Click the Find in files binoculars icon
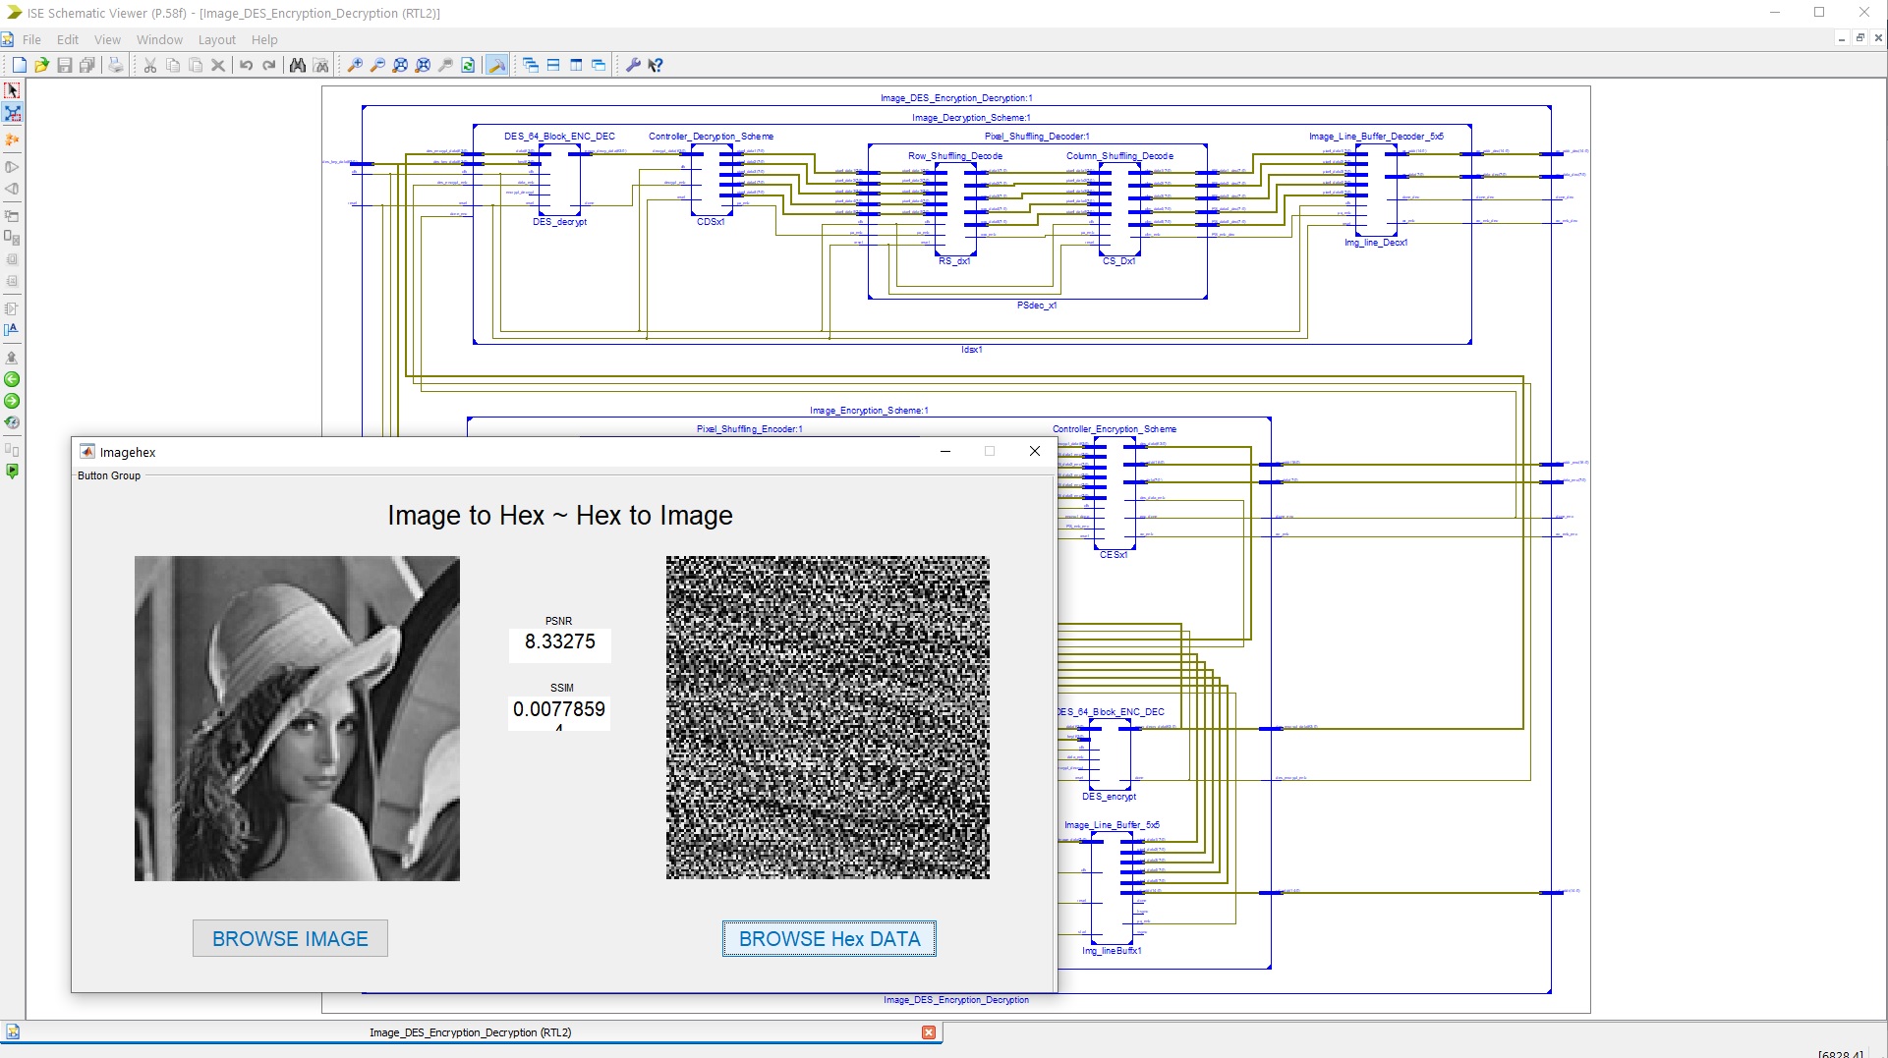This screenshot has height=1058, width=1888. 320,65
